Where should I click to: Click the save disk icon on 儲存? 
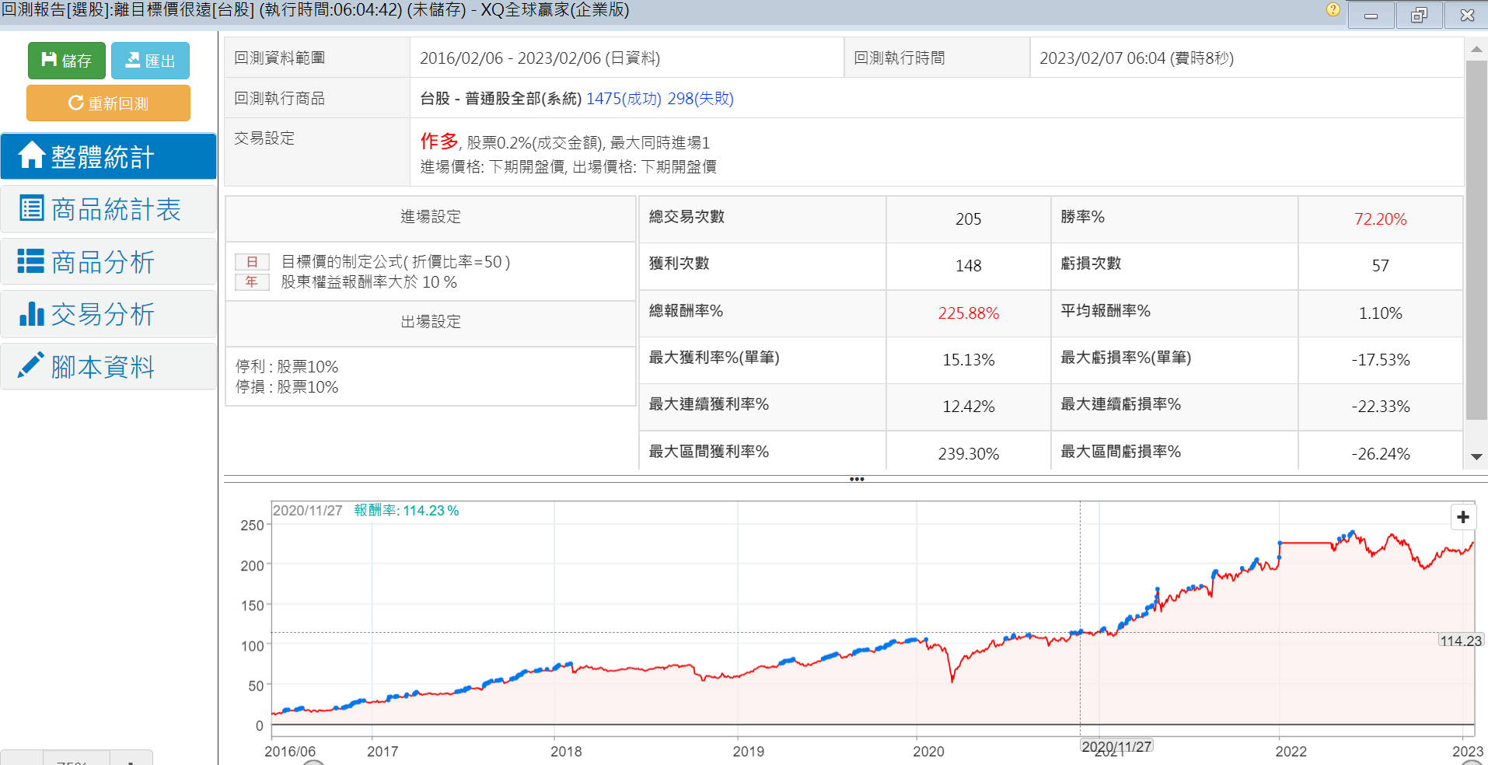point(49,60)
